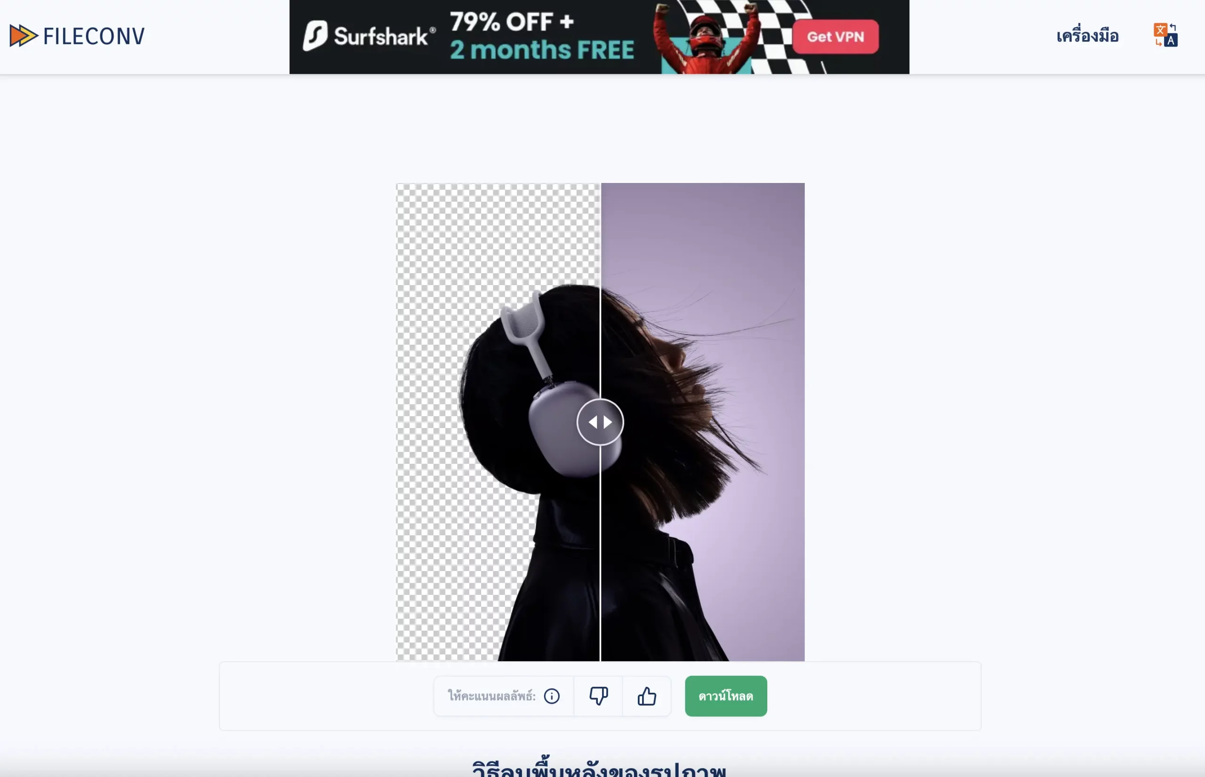The image size is (1205, 777).
Task: Click the FILECONV logo icon
Action: pyautogui.click(x=23, y=36)
